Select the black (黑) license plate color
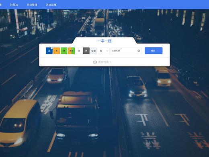209x157 pixels. [86, 51]
